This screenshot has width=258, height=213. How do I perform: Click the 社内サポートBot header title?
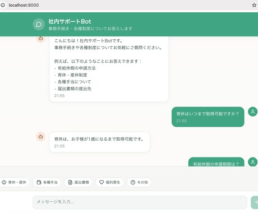[x=70, y=21]
